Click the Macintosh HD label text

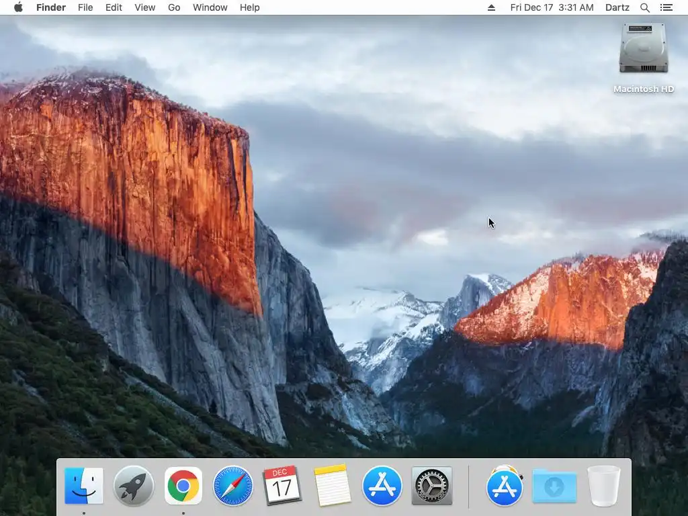(x=644, y=89)
